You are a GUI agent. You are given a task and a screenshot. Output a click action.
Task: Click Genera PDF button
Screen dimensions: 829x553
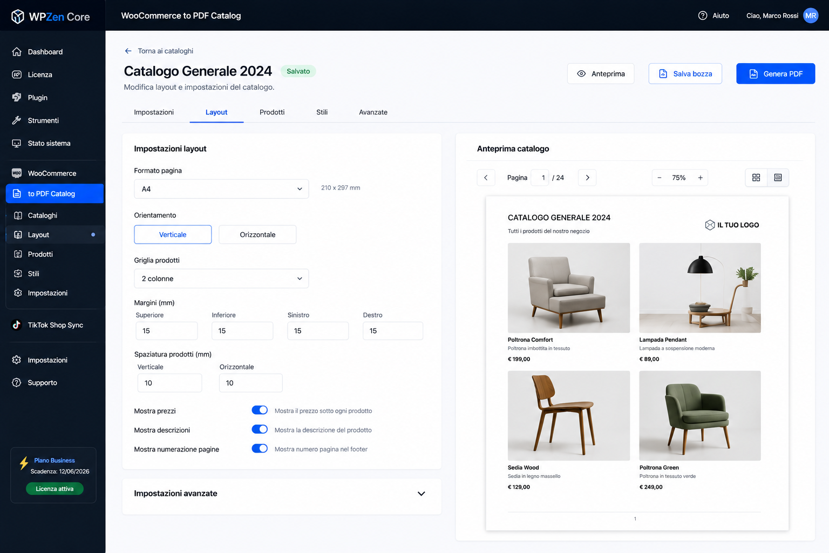(776, 73)
